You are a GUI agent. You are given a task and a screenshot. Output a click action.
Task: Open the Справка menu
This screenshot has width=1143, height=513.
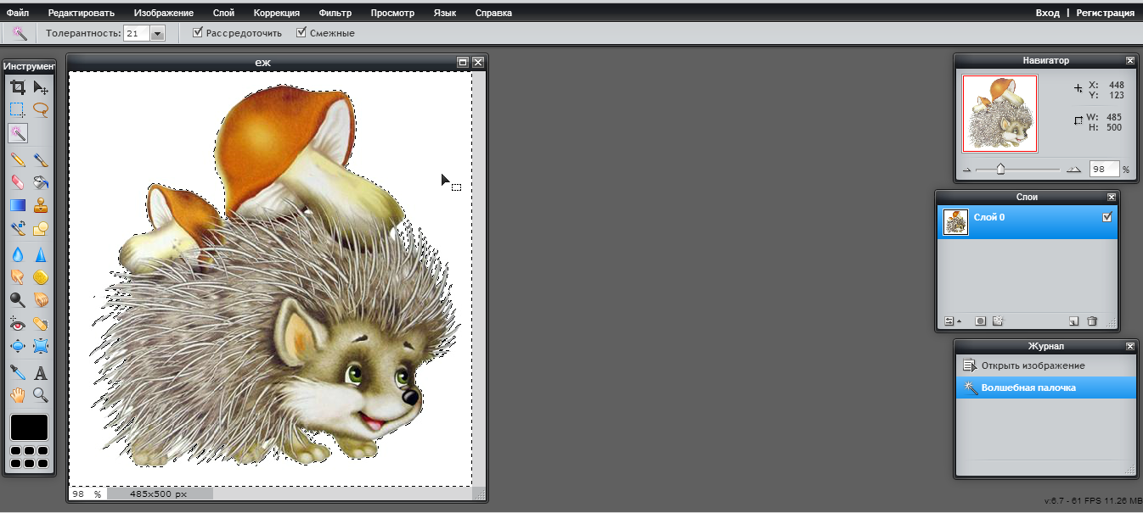[x=493, y=13]
